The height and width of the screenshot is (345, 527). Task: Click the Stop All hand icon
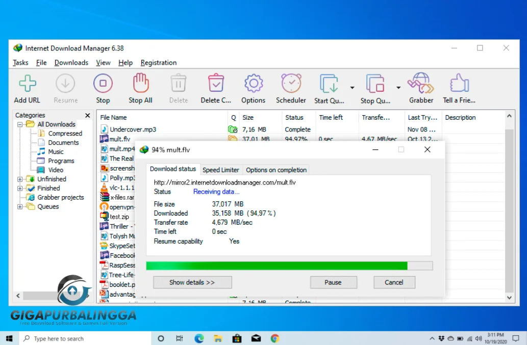coord(140,83)
